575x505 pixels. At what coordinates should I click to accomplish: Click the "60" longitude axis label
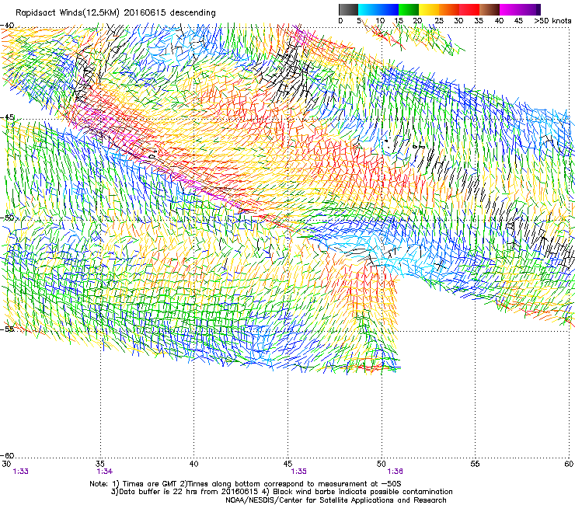point(569,464)
